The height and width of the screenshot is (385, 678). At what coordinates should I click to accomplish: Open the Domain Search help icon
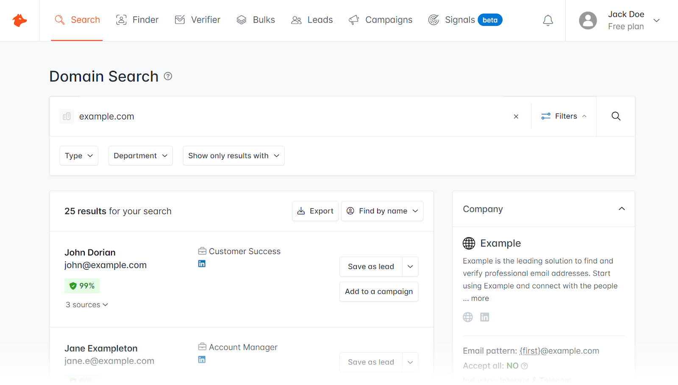click(168, 76)
